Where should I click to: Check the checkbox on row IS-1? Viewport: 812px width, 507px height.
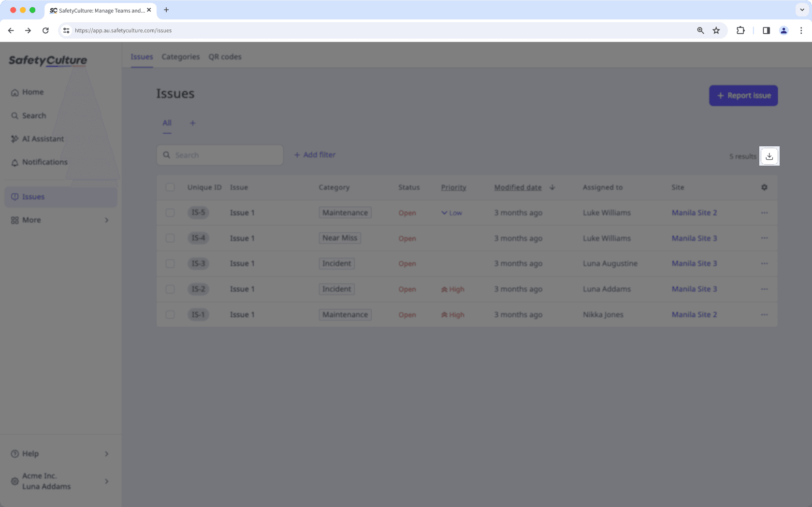point(170,314)
